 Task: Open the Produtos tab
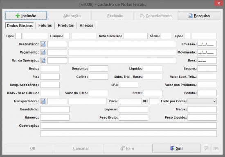tap(66, 25)
